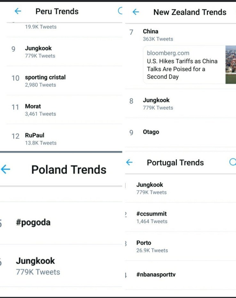
Task: Open the Porto trend with 26.9K Tweets
Action: [x=144, y=246]
